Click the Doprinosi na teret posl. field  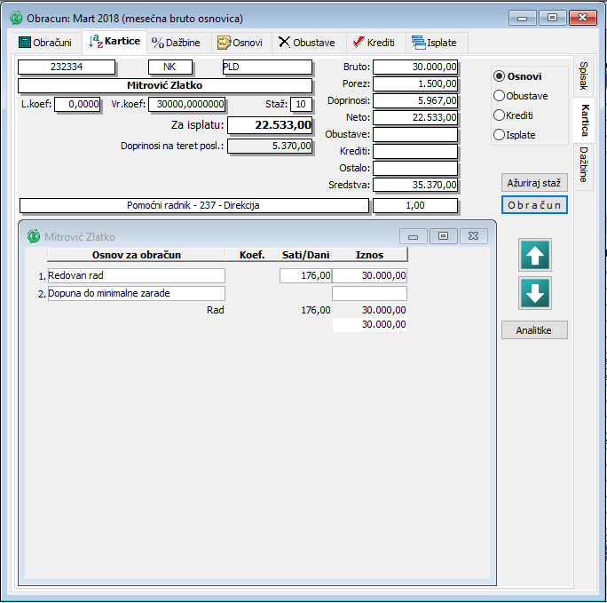point(270,146)
